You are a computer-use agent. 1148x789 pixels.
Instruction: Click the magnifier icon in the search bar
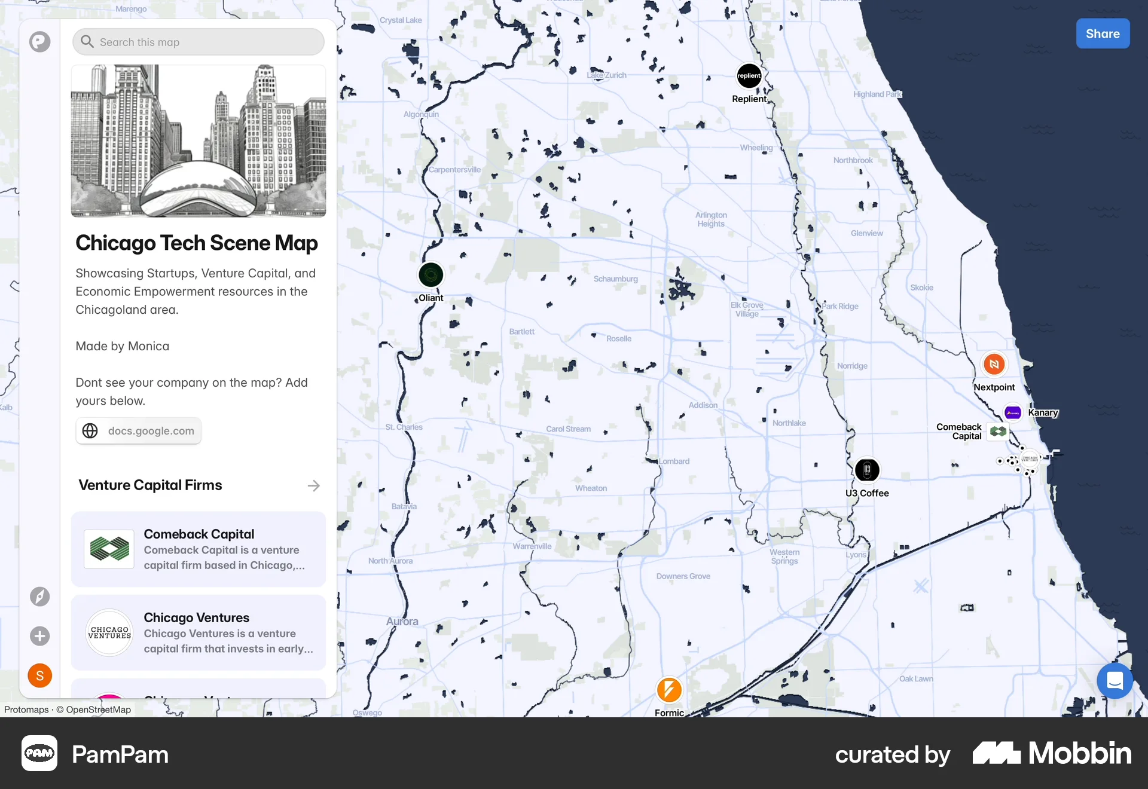[x=87, y=41]
